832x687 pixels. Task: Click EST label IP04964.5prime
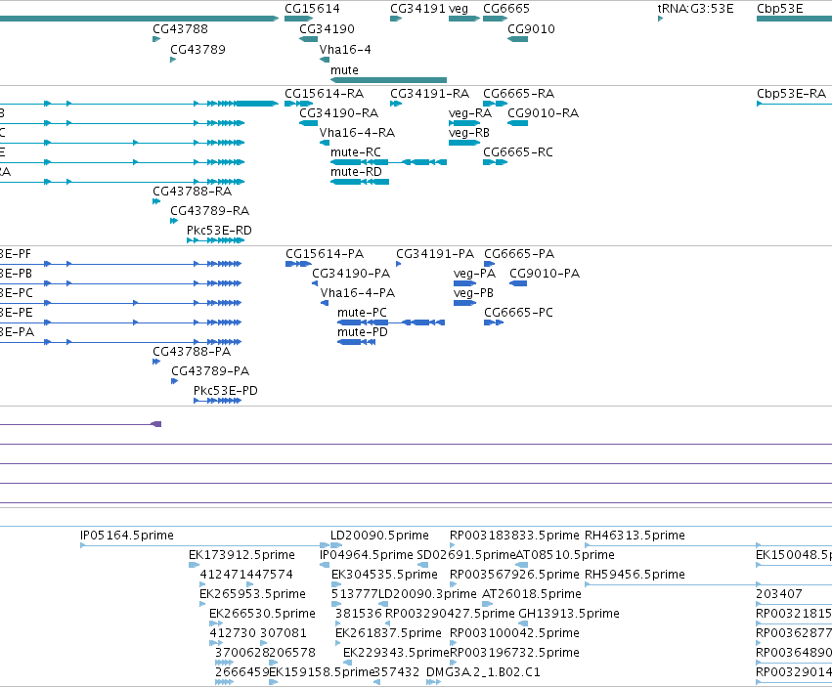(366, 555)
